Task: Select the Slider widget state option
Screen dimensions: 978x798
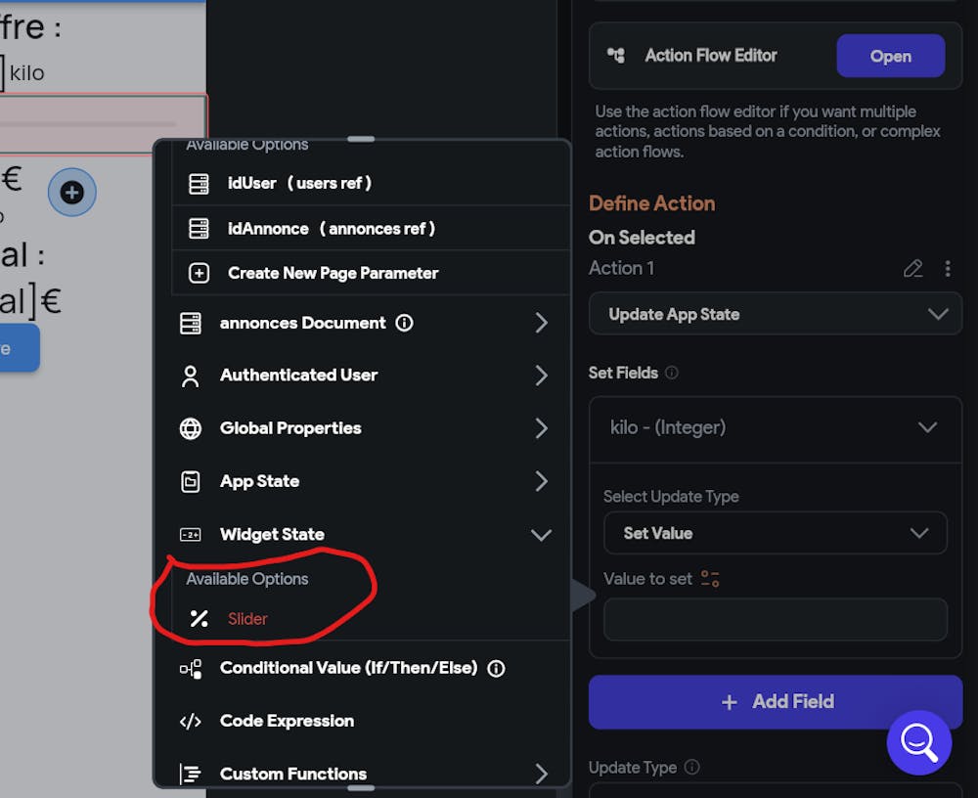Action: 247,618
